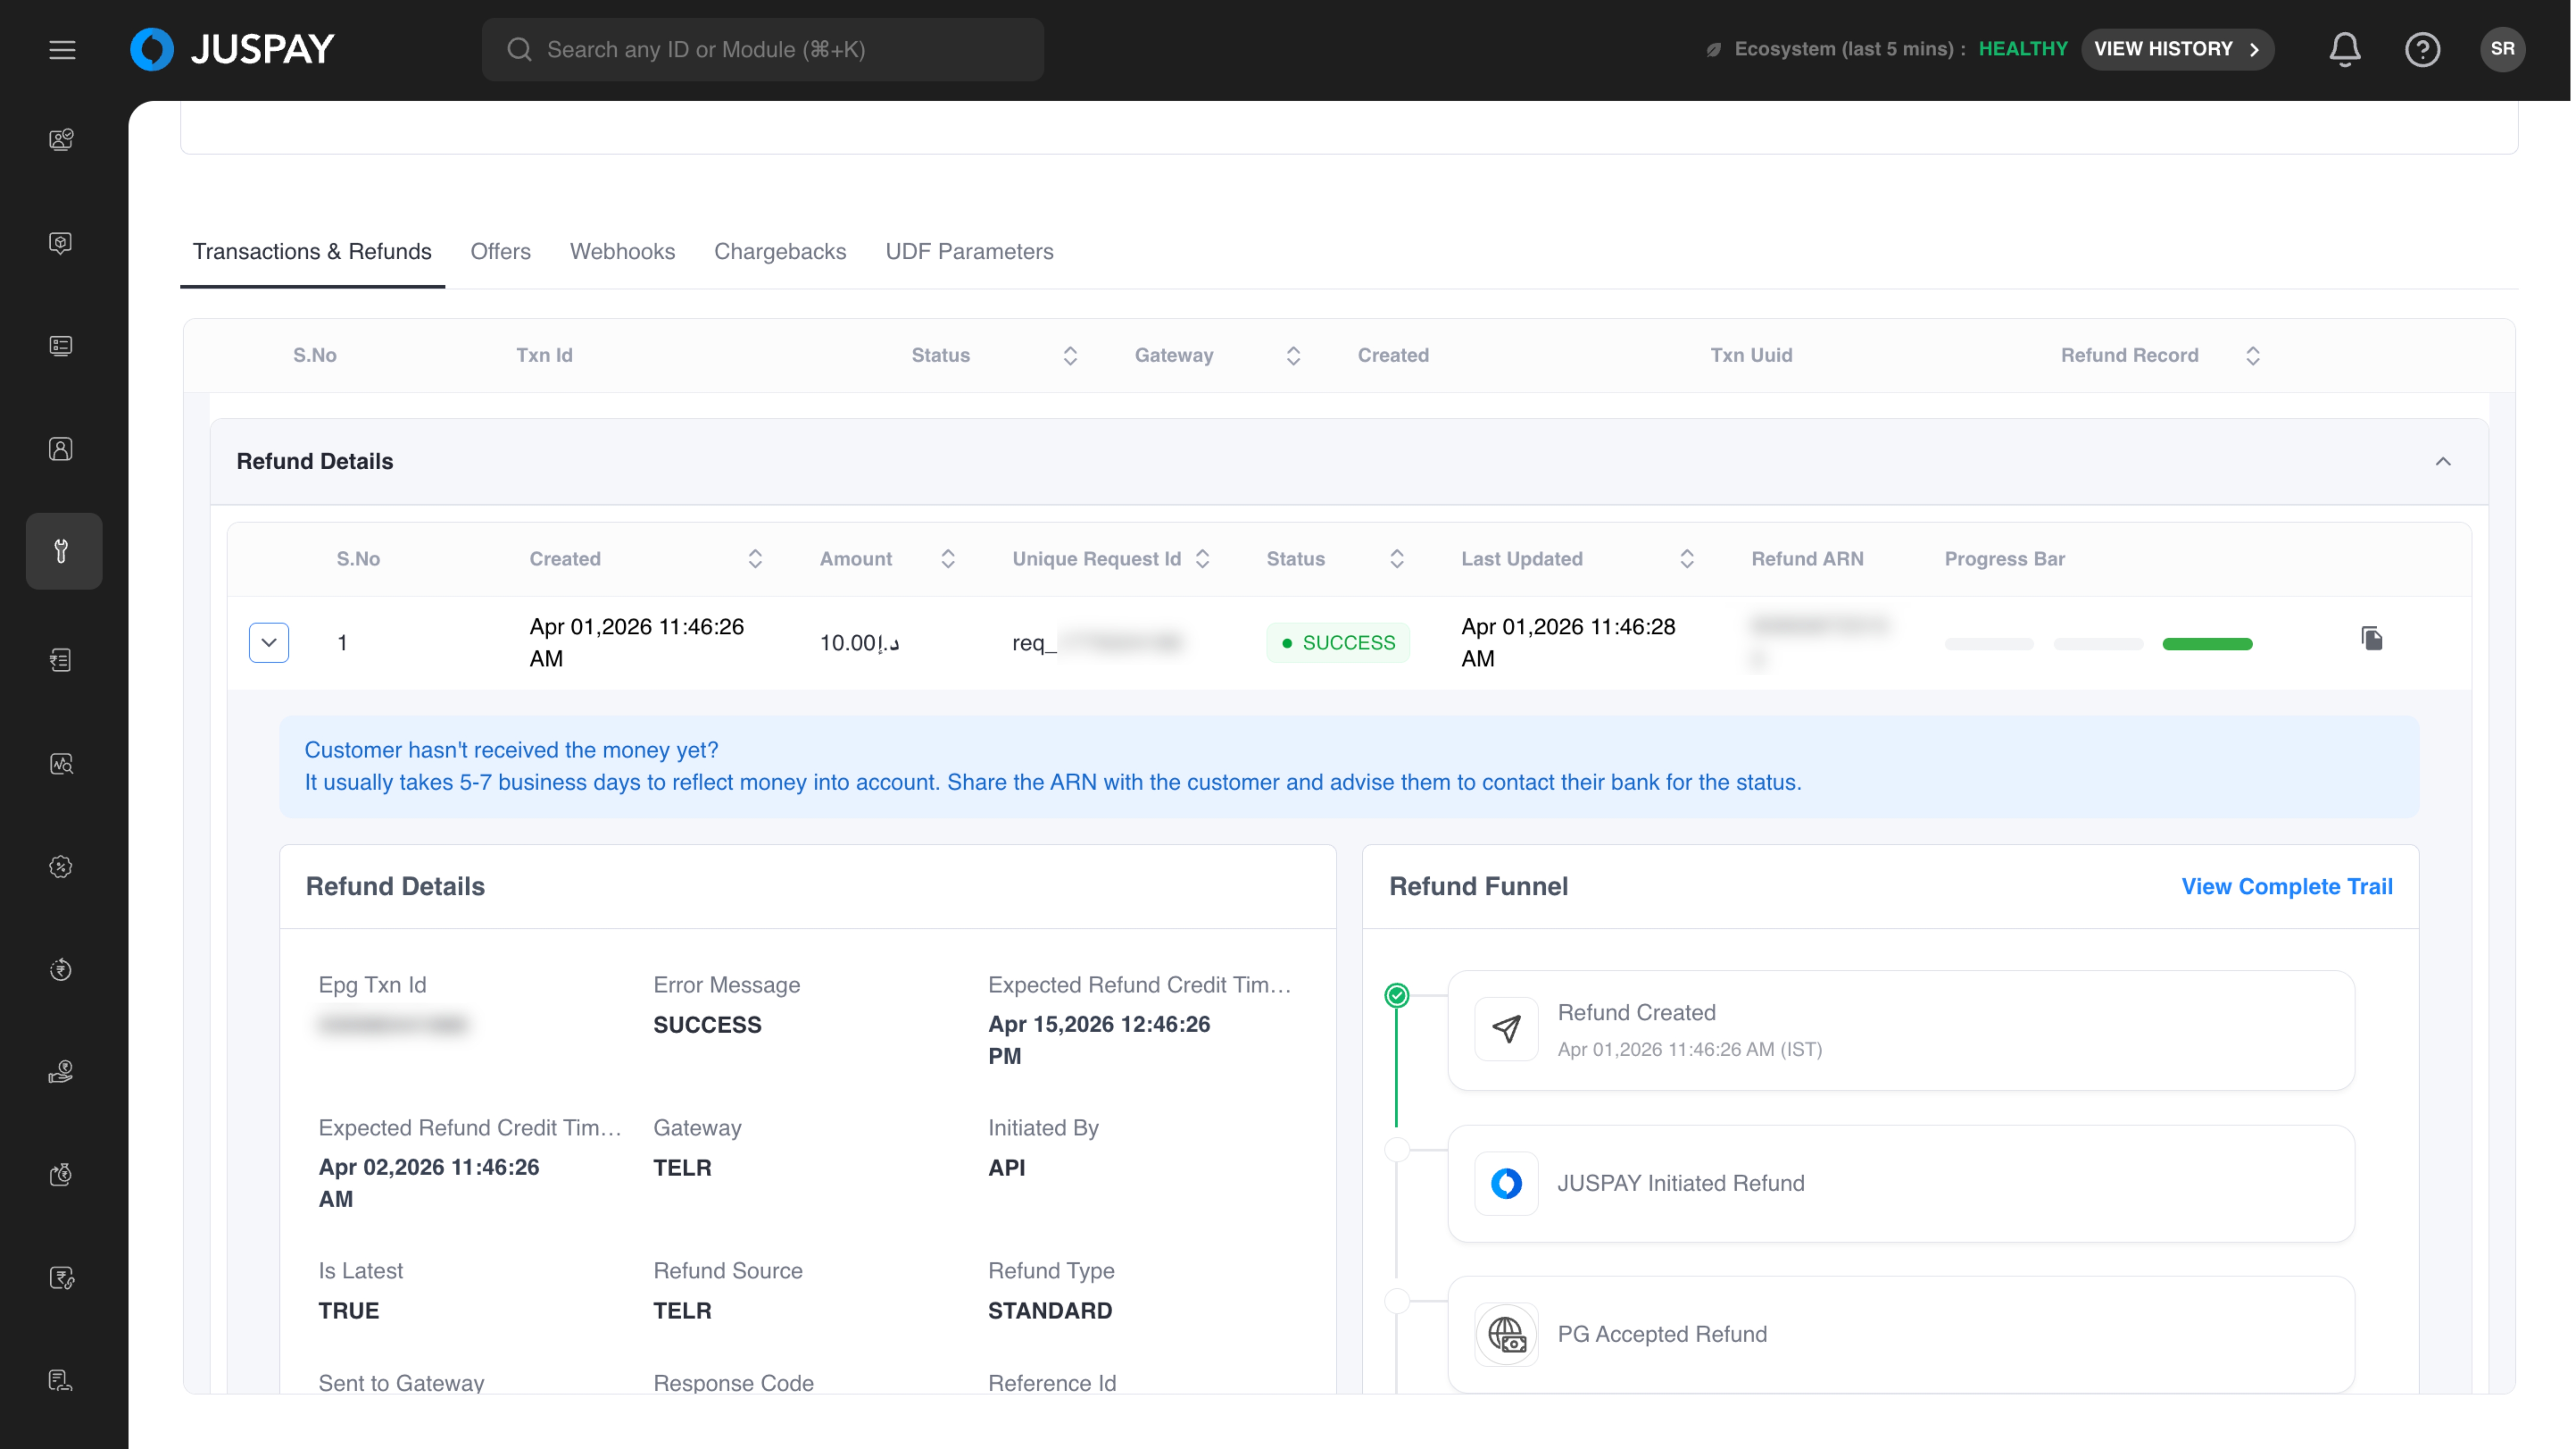This screenshot has height=1449, width=2576.
Task: Sort refunds by Created column
Action: click(755, 558)
